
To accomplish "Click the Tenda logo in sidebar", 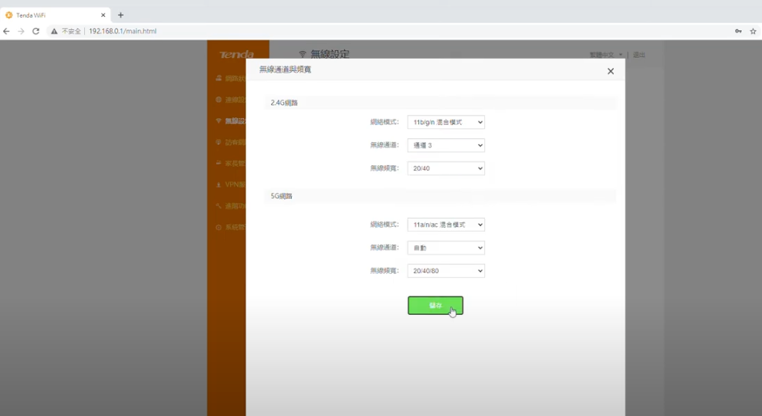I will [237, 54].
